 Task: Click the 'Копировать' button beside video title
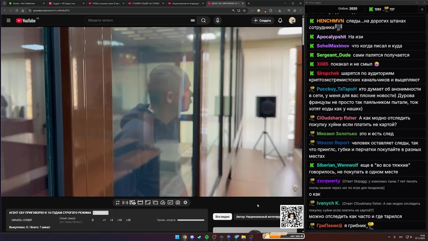click(101, 213)
